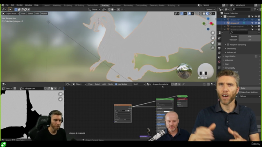Toggle Bake from Multires checkbox

click(x=240, y=92)
